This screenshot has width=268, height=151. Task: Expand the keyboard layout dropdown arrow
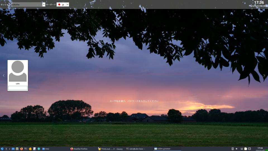pos(68,4)
